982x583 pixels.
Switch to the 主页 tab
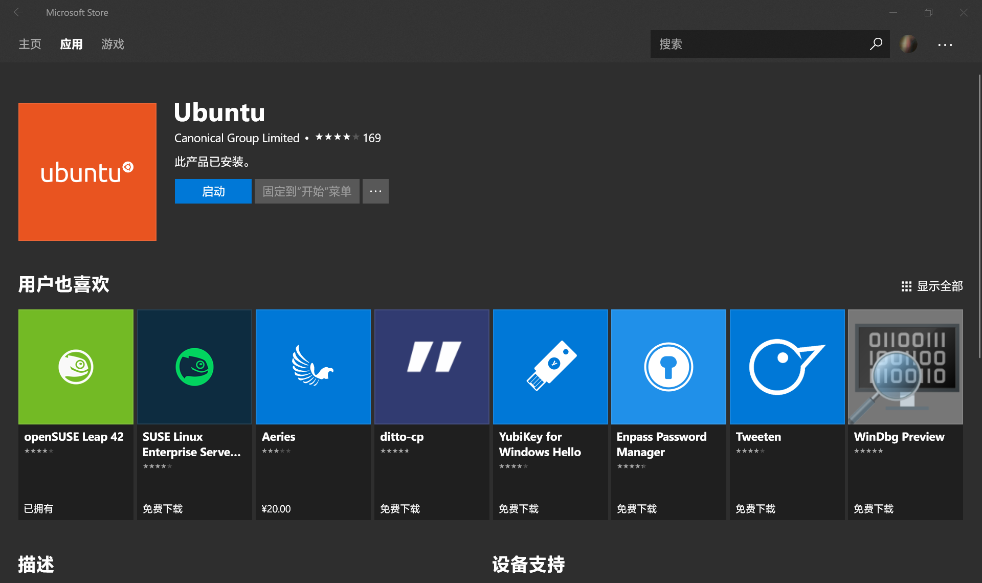click(30, 44)
